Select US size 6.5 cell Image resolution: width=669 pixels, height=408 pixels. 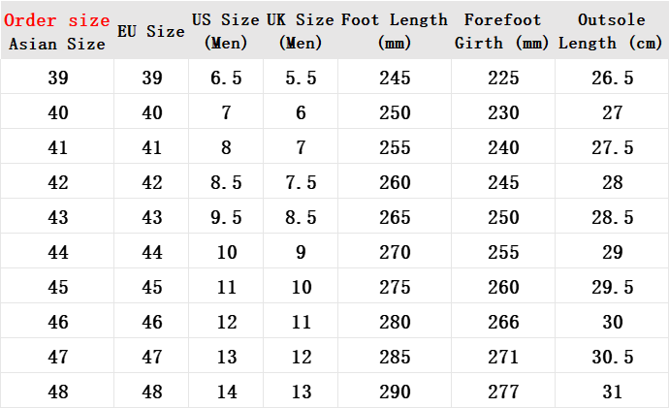[226, 78]
